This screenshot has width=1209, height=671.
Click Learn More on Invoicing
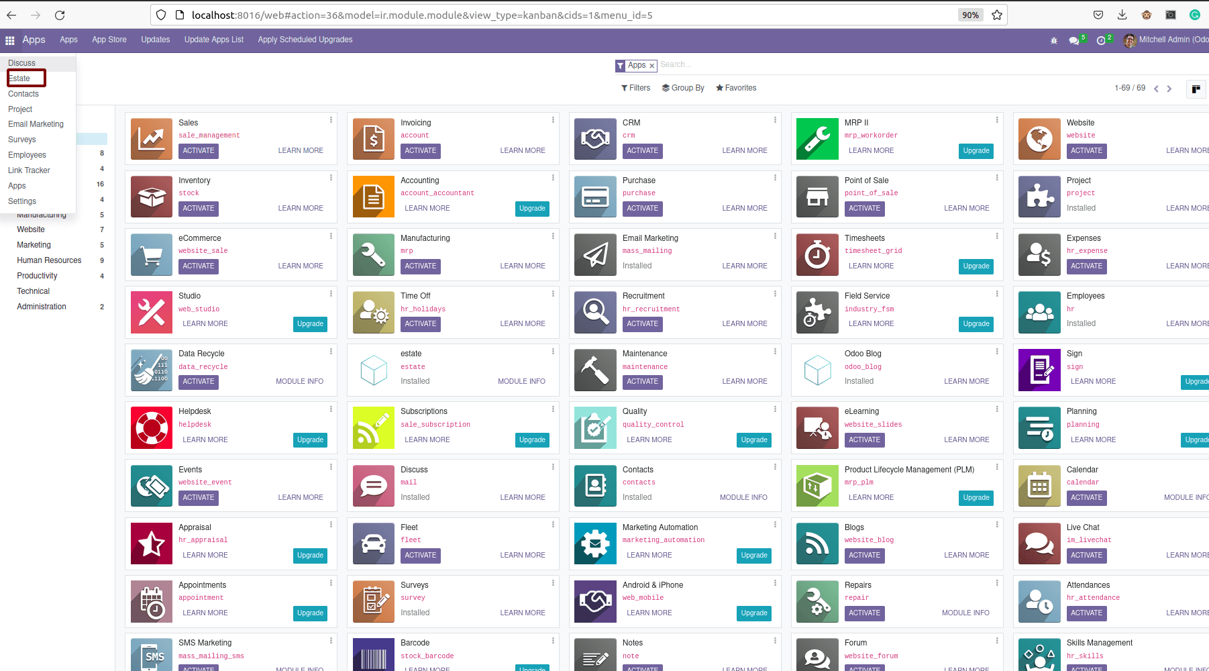(523, 150)
